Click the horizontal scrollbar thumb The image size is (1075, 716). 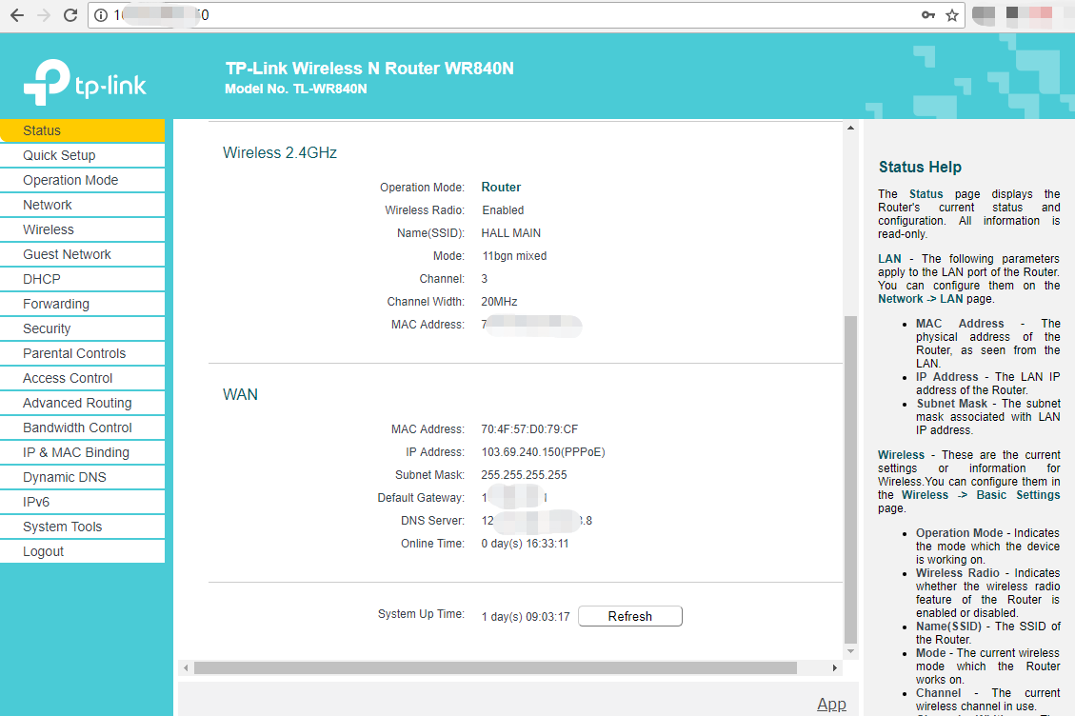[x=495, y=668]
